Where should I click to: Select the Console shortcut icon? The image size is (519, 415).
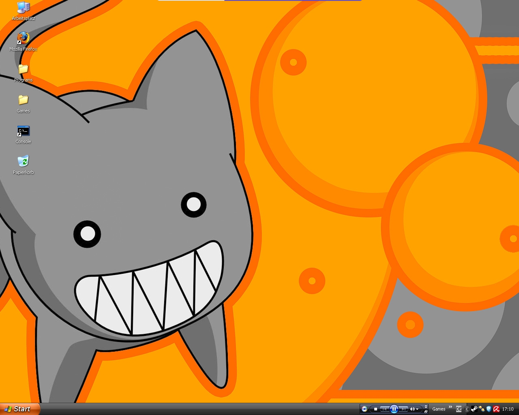(x=23, y=131)
